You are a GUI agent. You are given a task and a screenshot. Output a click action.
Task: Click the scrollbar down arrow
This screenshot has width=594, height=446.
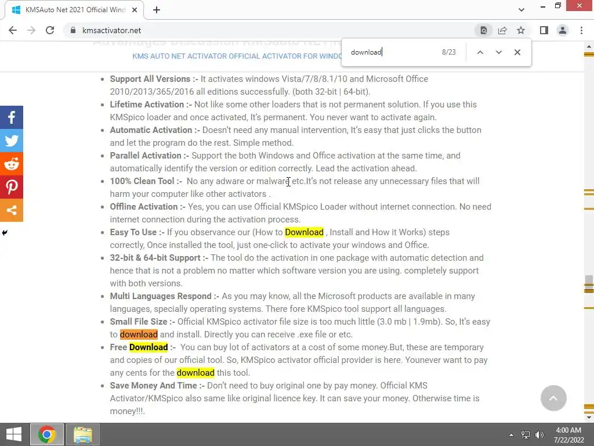point(589,418)
